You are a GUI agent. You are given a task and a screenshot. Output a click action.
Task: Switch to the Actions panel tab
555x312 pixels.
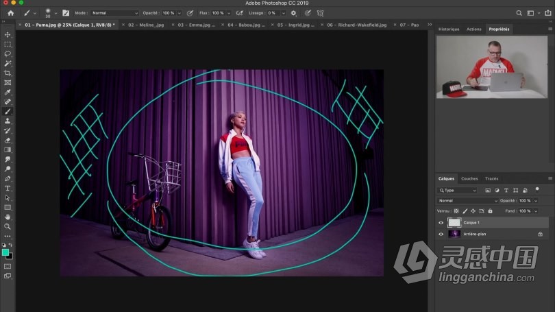473,29
